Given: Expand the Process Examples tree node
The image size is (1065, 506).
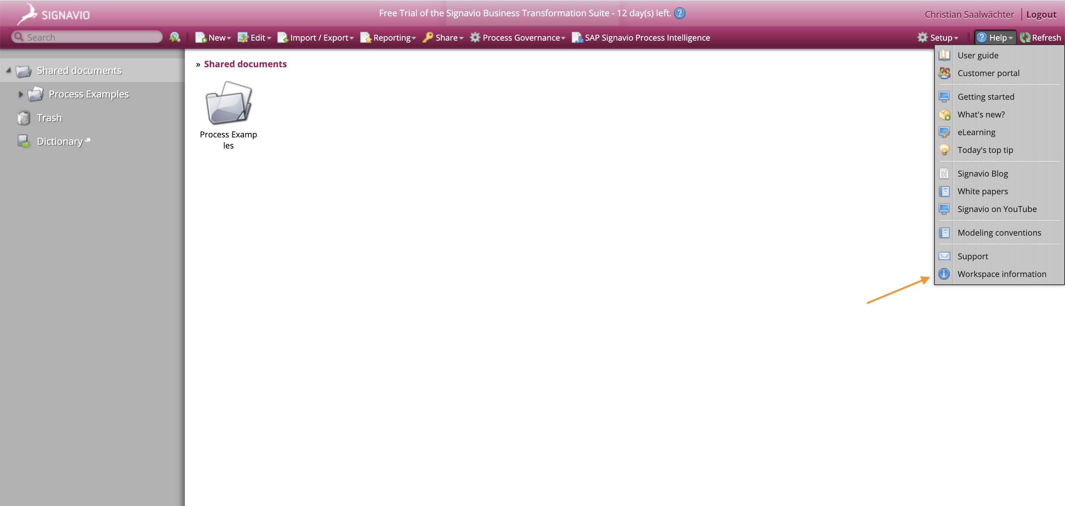Looking at the screenshot, I should tap(21, 95).
